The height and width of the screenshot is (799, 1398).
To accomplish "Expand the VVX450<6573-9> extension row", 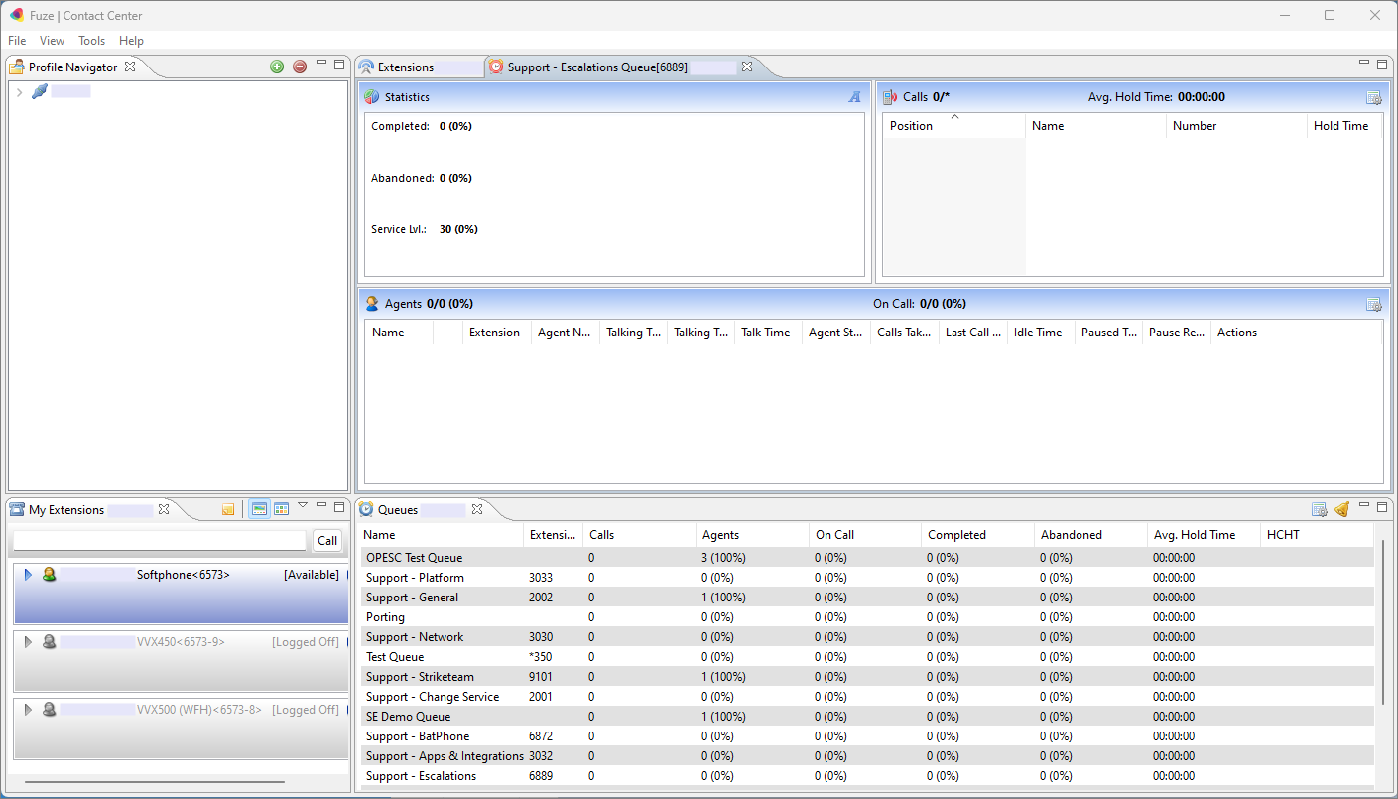I will [28, 642].
